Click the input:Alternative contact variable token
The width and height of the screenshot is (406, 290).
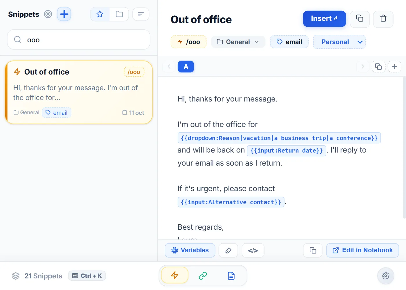pos(231,202)
